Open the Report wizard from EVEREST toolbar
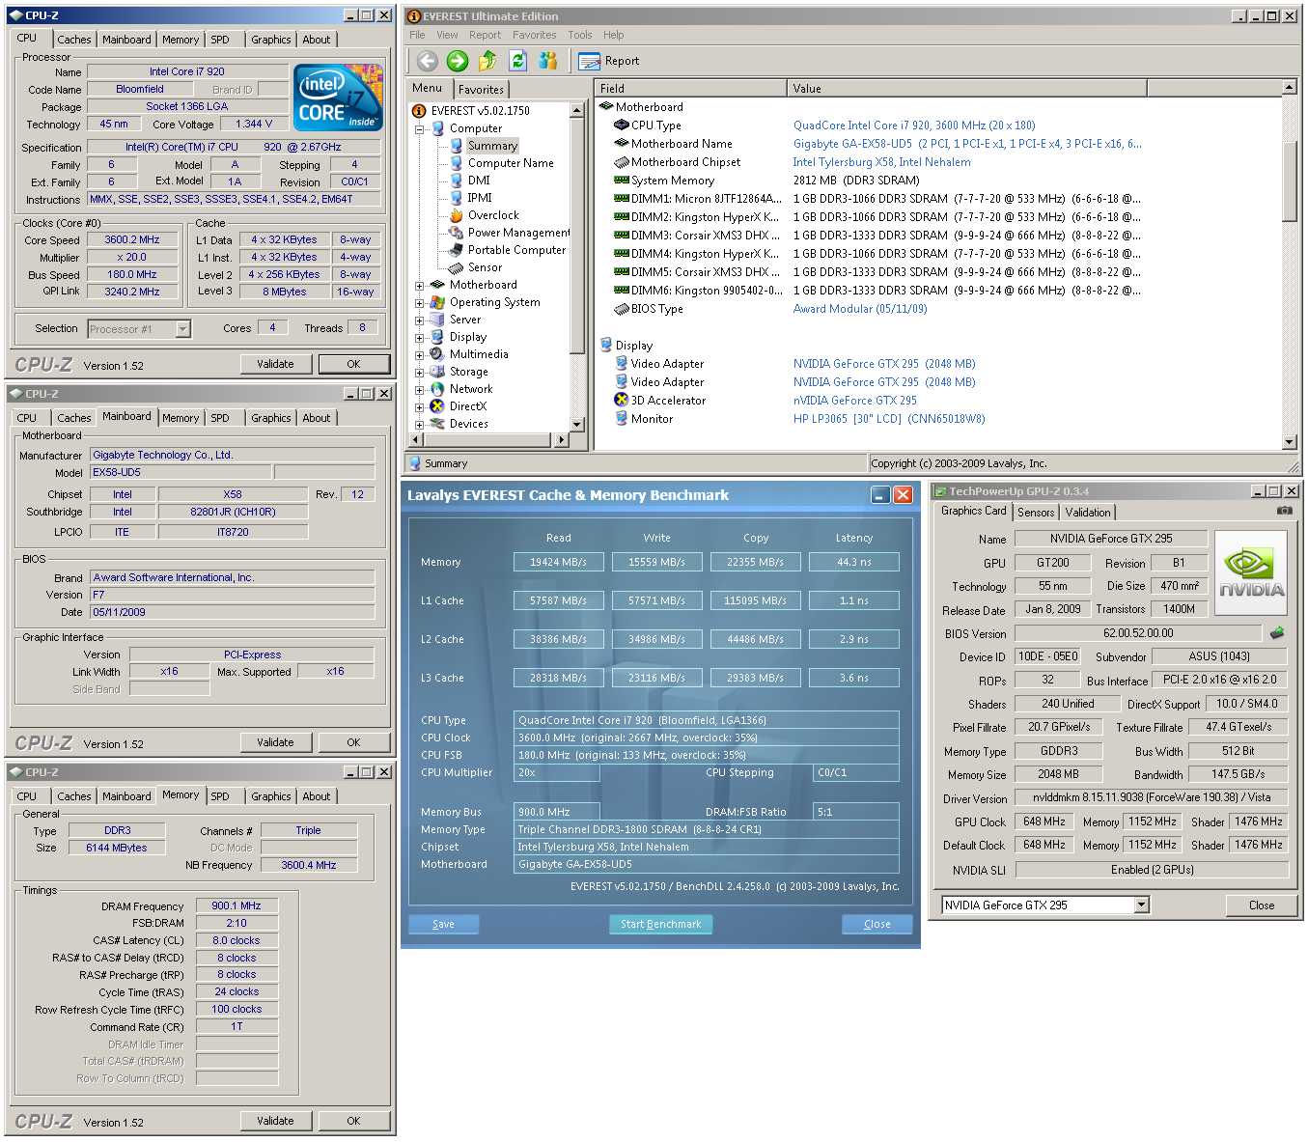The width and height of the screenshot is (1308, 1142). (609, 61)
